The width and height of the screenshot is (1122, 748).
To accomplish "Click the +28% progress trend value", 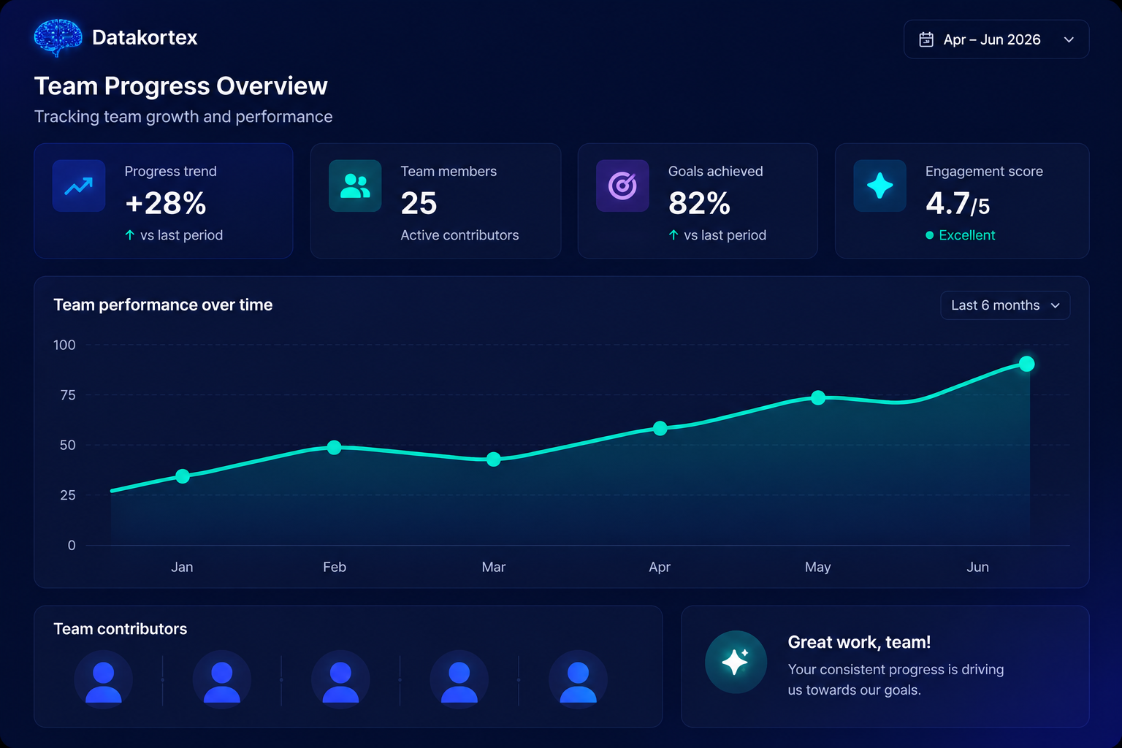I will pos(166,203).
